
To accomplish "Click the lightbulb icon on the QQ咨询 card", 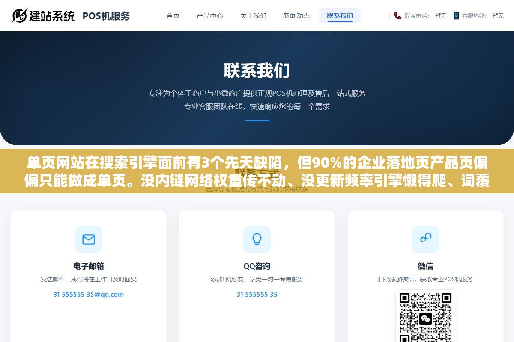I will click(257, 239).
